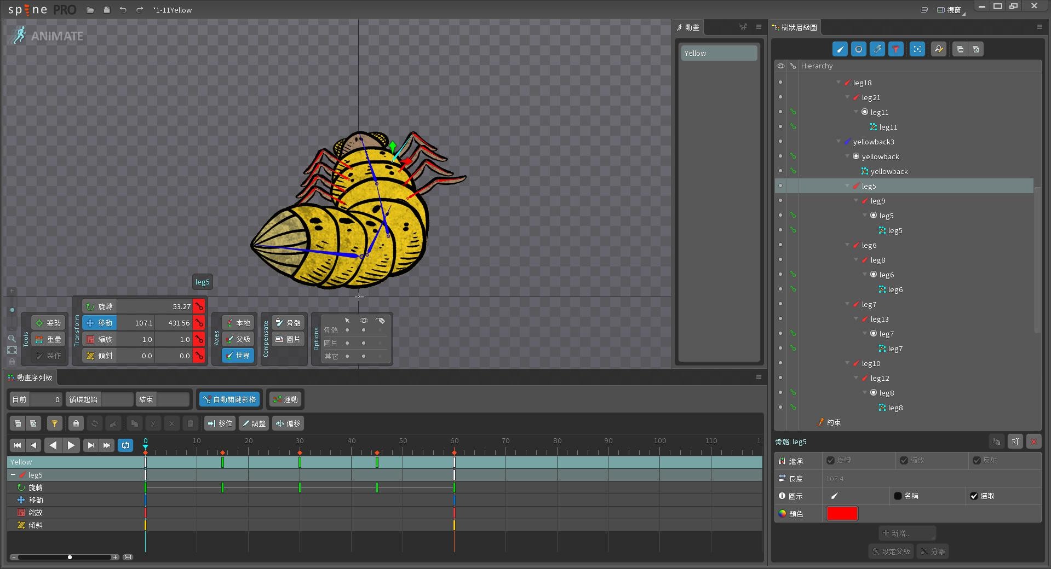The height and width of the screenshot is (569, 1051).
Task: Collapse the leg10 bone in hierarchy
Action: coord(847,363)
